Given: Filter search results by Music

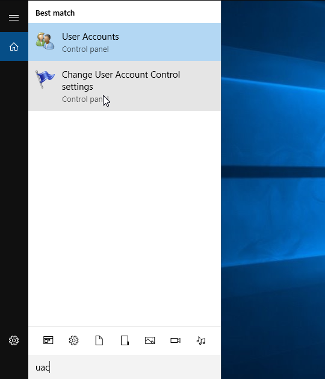Looking at the screenshot, I should [x=201, y=340].
